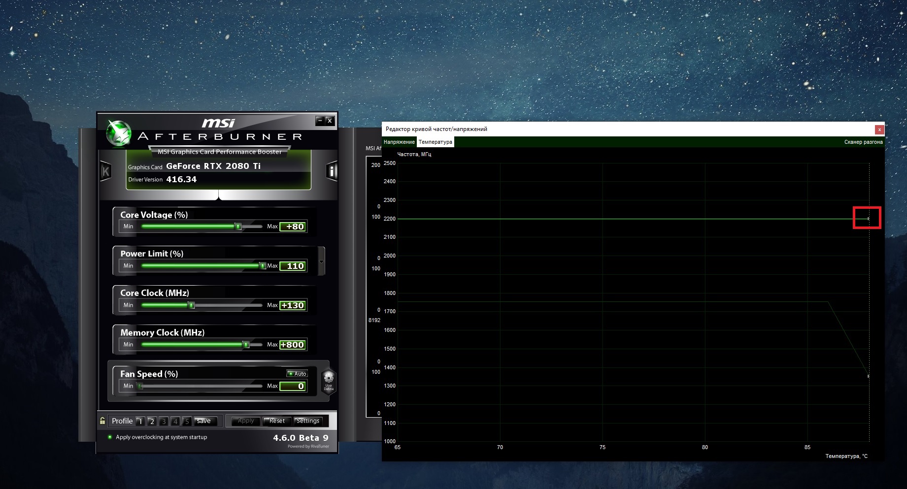Click the Power Limit 110 value field
The image size is (907, 489).
pyautogui.click(x=293, y=266)
